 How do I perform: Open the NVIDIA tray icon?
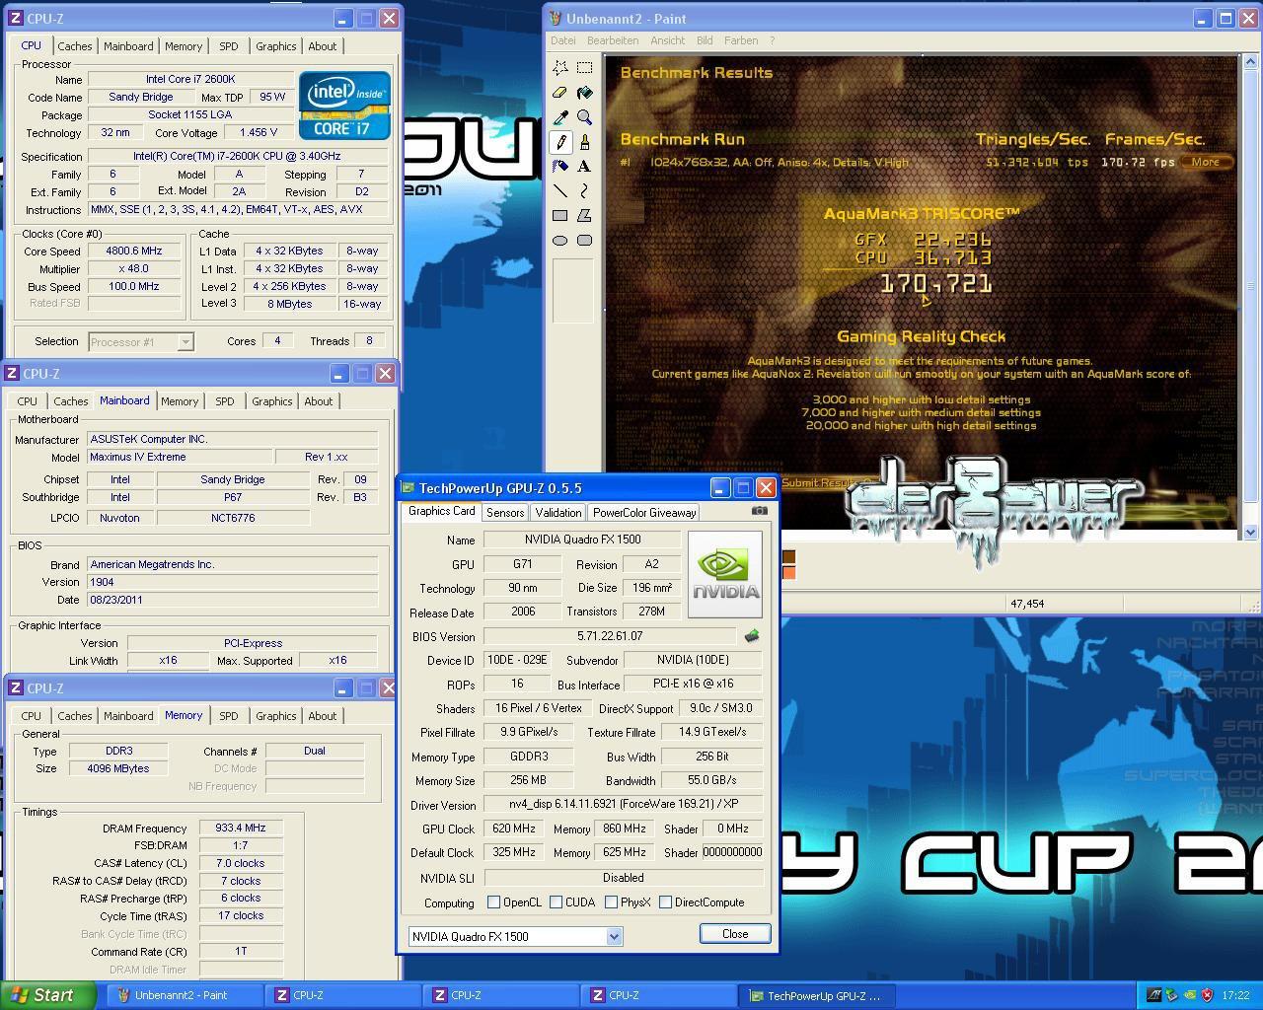click(1189, 995)
